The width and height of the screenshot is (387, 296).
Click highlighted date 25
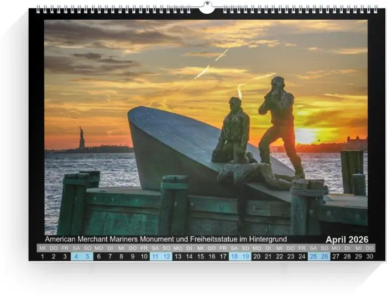click(313, 256)
